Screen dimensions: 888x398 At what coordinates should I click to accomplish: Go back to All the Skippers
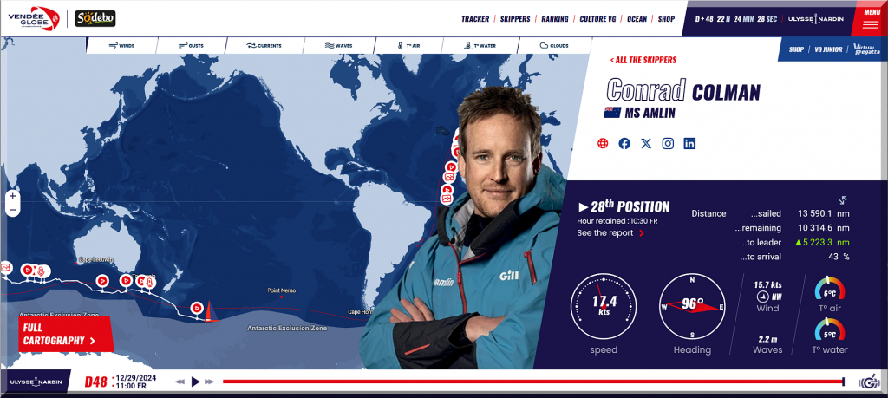pos(643,60)
